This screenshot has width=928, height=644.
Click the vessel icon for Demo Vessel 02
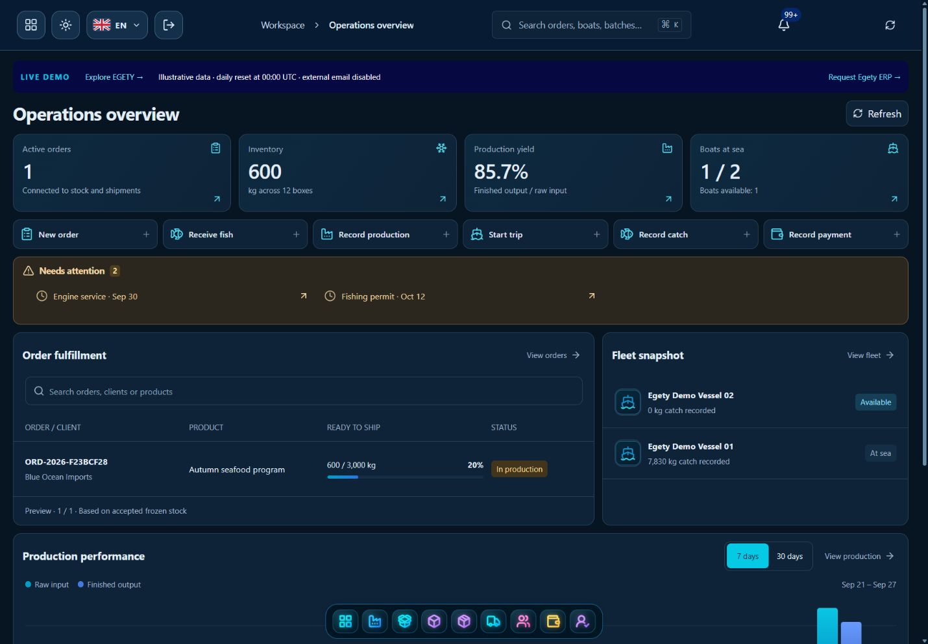628,402
